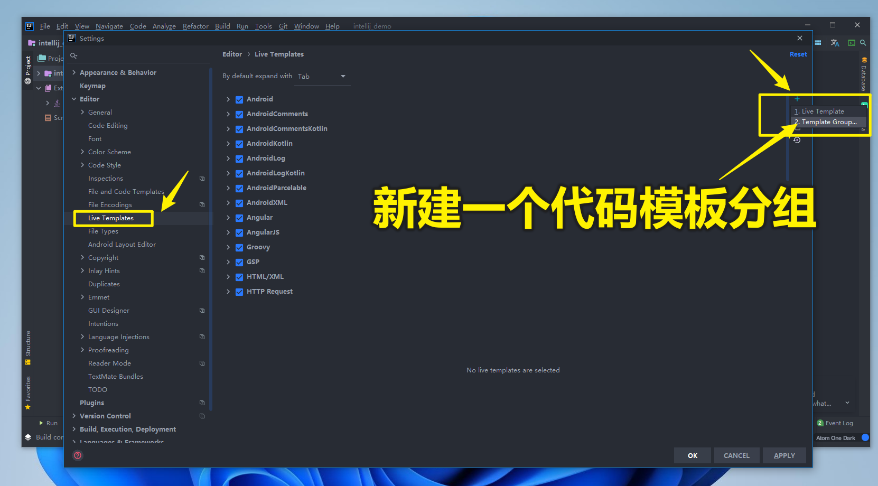The height and width of the screenshot is (486, 878).
Task: Click the APPLY button
Action: pyautogui.click(x=784, y=455)
